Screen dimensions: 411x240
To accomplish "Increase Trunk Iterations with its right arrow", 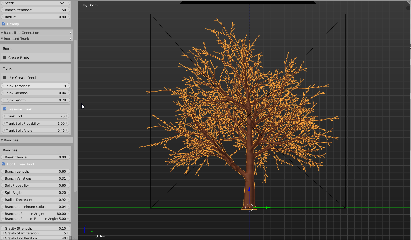I will [x=68, y=86].
